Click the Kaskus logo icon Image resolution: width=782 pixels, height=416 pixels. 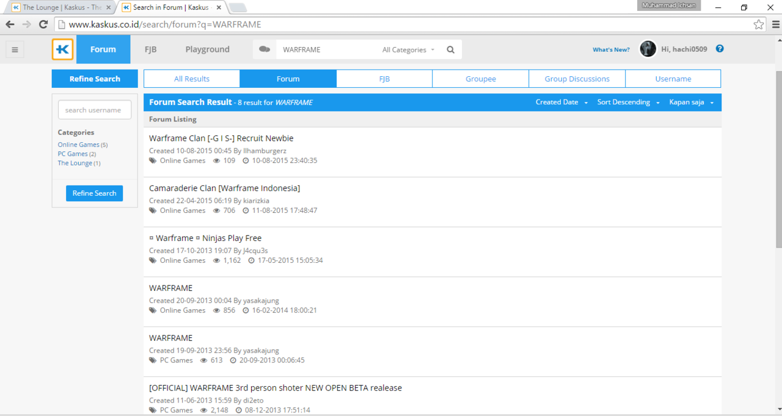point(62,49)
